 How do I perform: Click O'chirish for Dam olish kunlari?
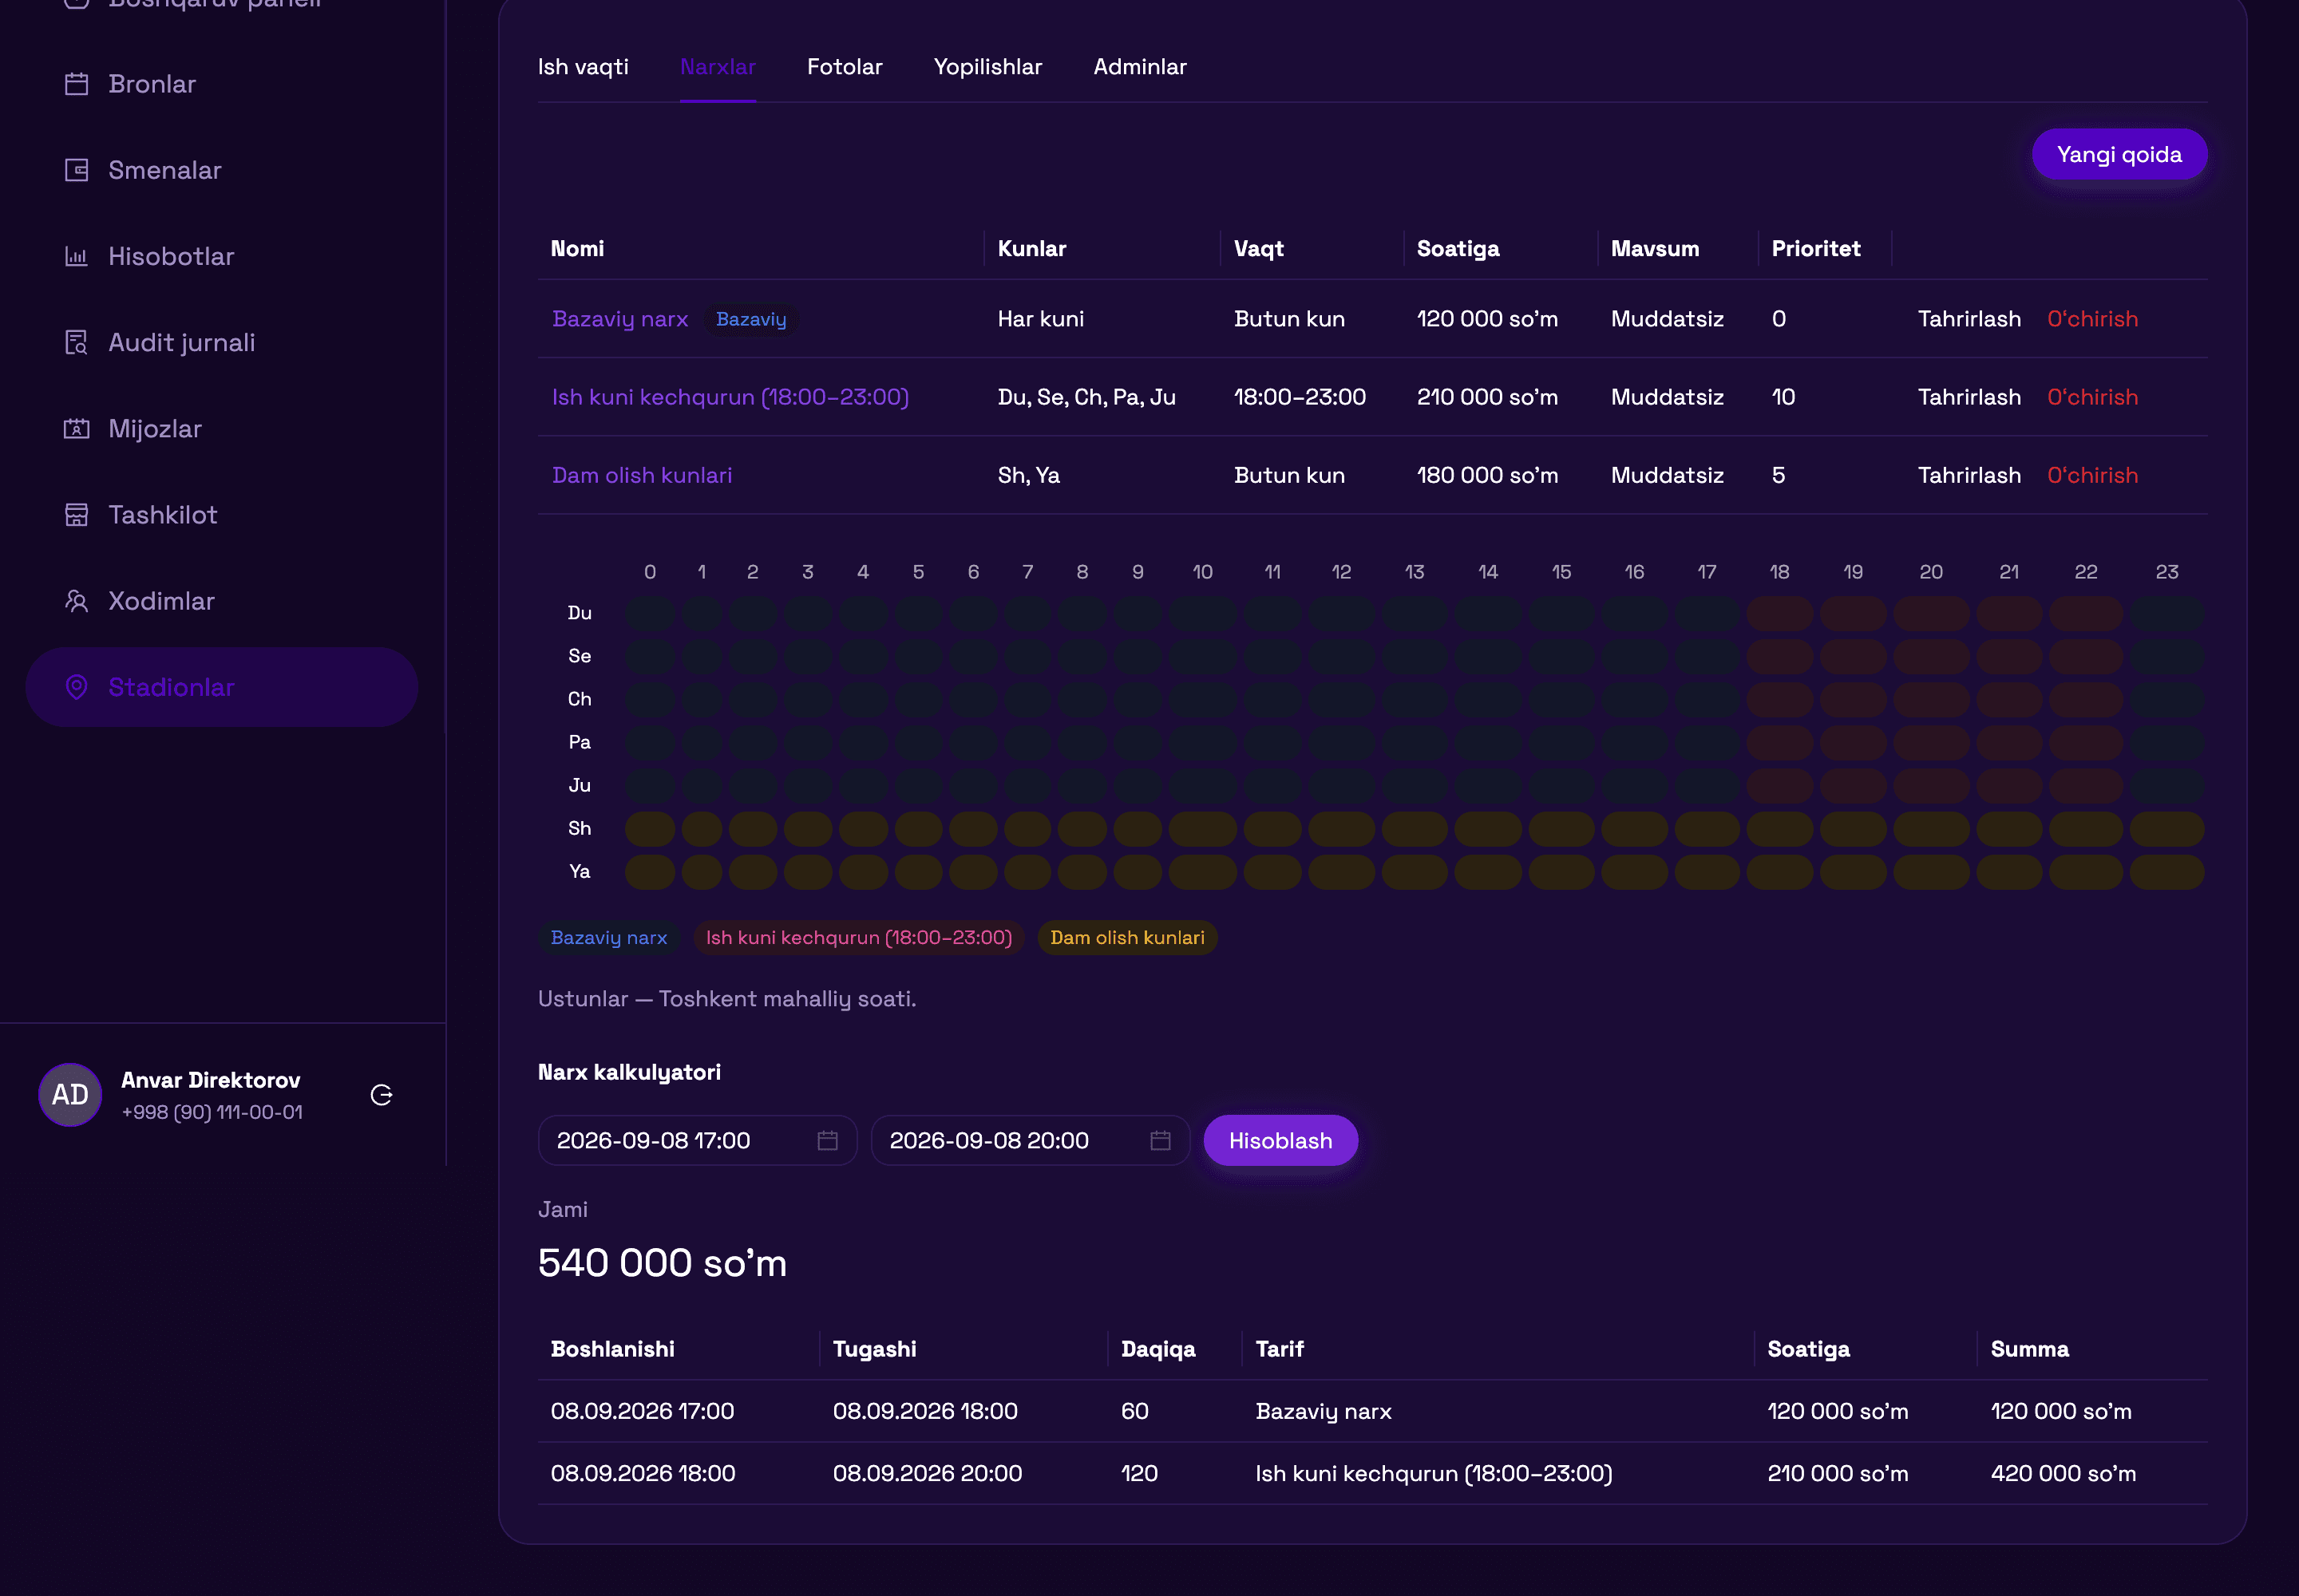pos(2093,475)
